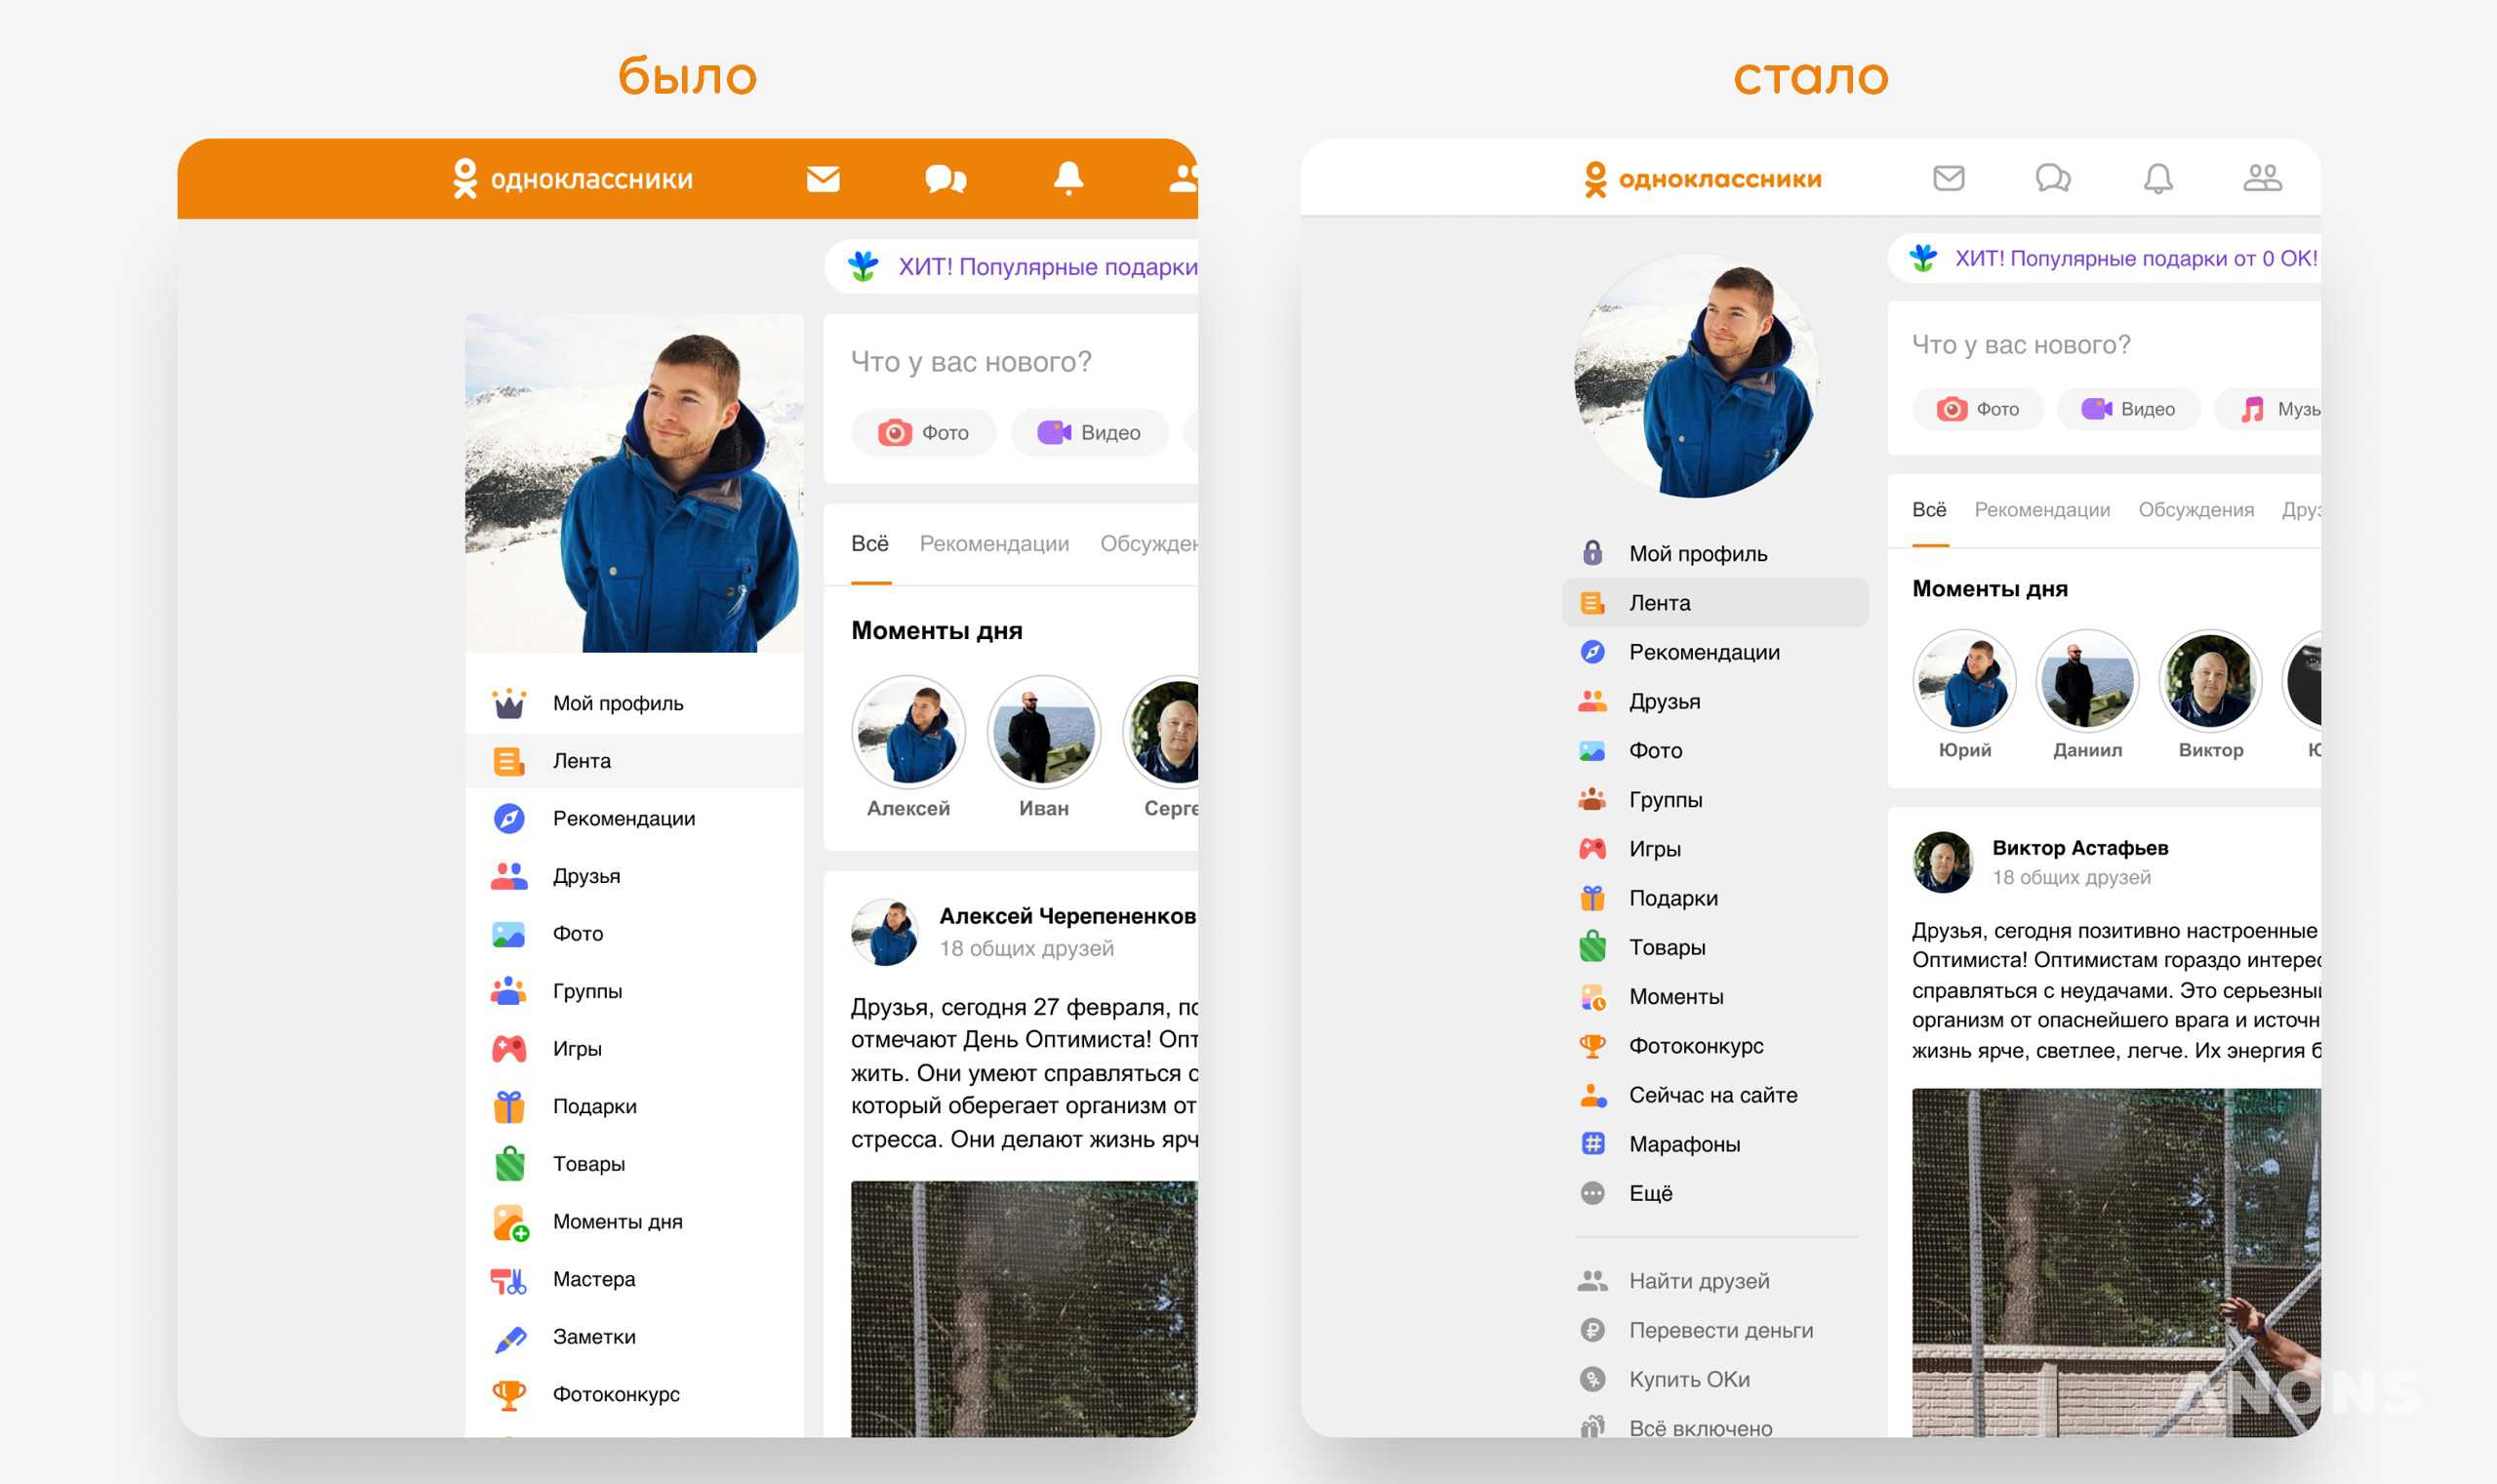
Task: Select the Всё tab in old feed
Action: [869, 543]
